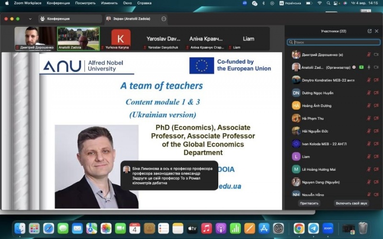
Task: Open Calendar app in the Dock
Action: tap(135, 228)
